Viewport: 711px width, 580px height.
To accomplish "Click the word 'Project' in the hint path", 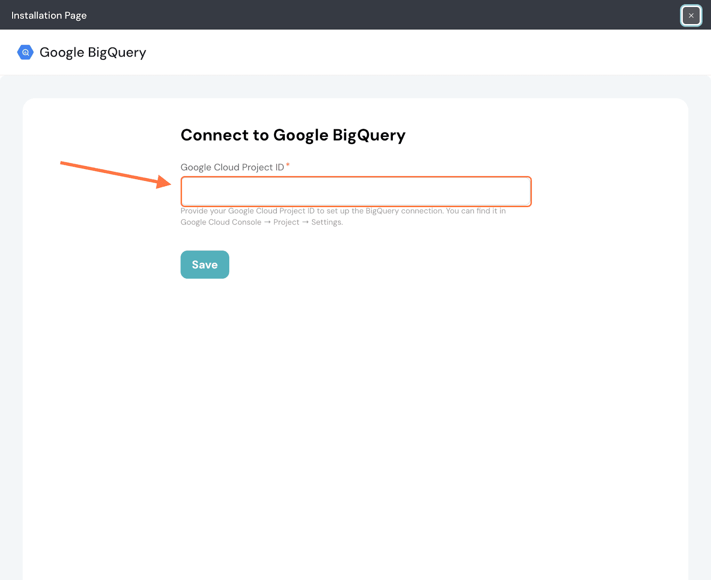I will [x=286, y=222].
